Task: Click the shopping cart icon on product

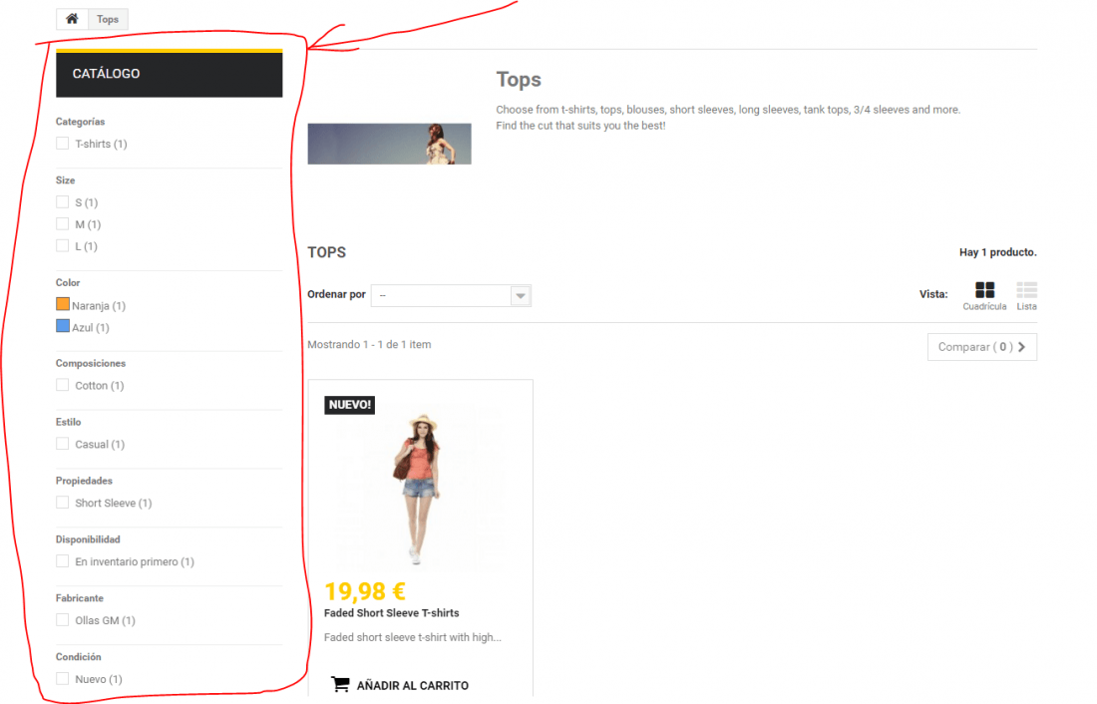Action: coord(340,684)
